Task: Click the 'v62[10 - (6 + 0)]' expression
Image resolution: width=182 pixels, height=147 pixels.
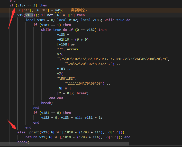Action: coord(74,40)
